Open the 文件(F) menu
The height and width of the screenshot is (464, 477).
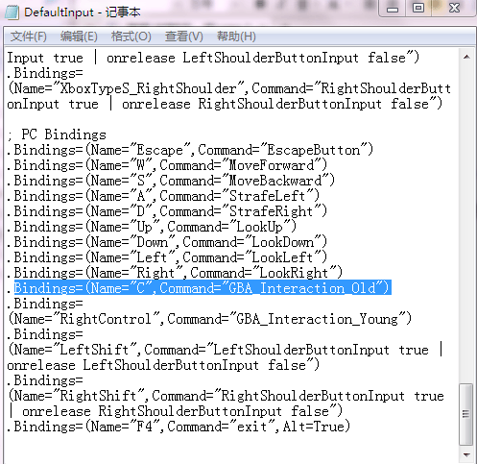[29, 37]
